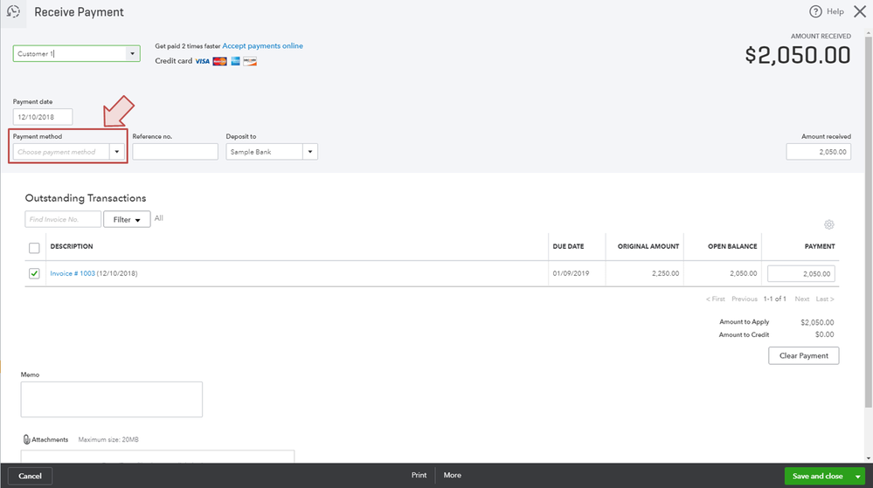
Task: Open the table settings gear icon
Action: 829,225
